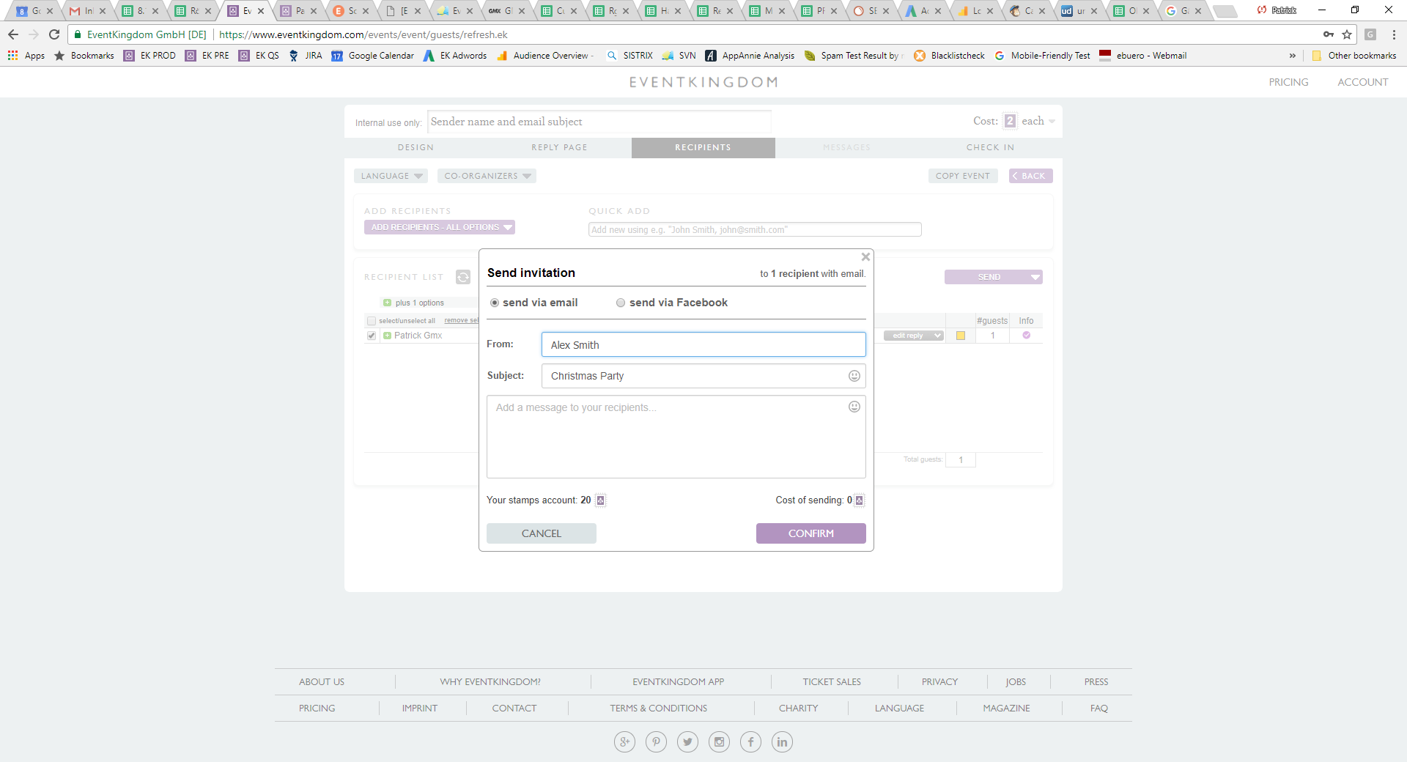Cancel the invitation dialog
The width and height of the screenshot is (1407, 762).
click(x=541, y=533)
